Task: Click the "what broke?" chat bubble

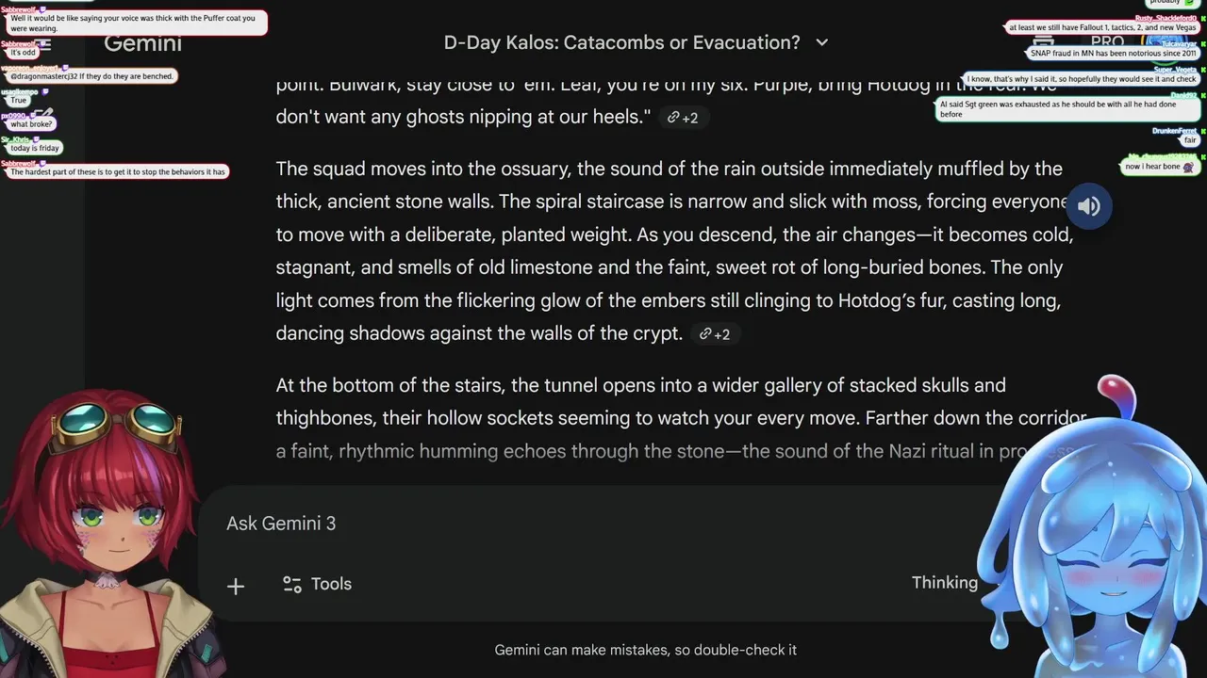Action: 31,124
